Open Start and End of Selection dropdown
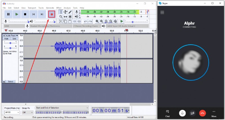The width and height of the screenshot is (225, 120). [x=62, y=108]
